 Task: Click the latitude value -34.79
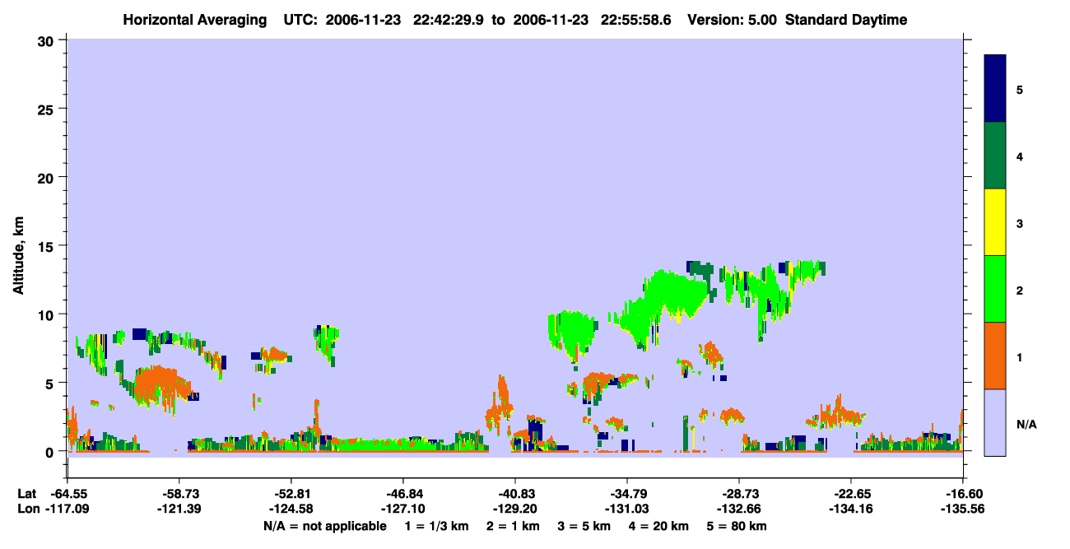(x=627, y=494)
